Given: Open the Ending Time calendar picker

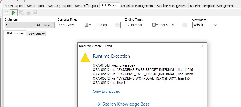Looking at the screenshot, I should (155, 25).
